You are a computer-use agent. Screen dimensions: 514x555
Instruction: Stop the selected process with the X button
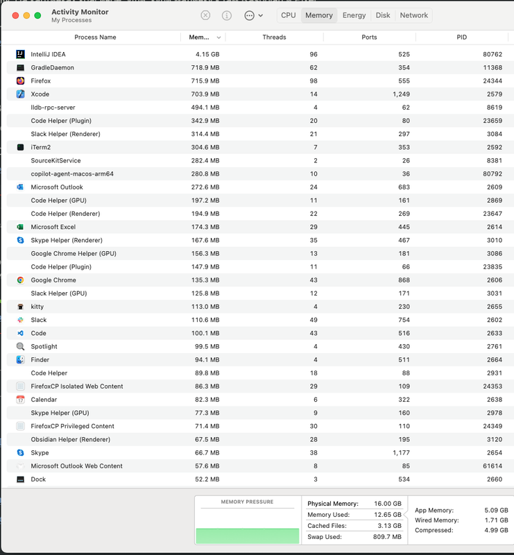click(205, 15)
